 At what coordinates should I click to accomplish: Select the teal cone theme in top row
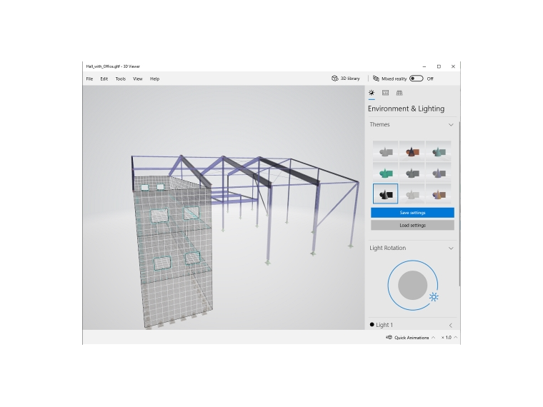439,151
